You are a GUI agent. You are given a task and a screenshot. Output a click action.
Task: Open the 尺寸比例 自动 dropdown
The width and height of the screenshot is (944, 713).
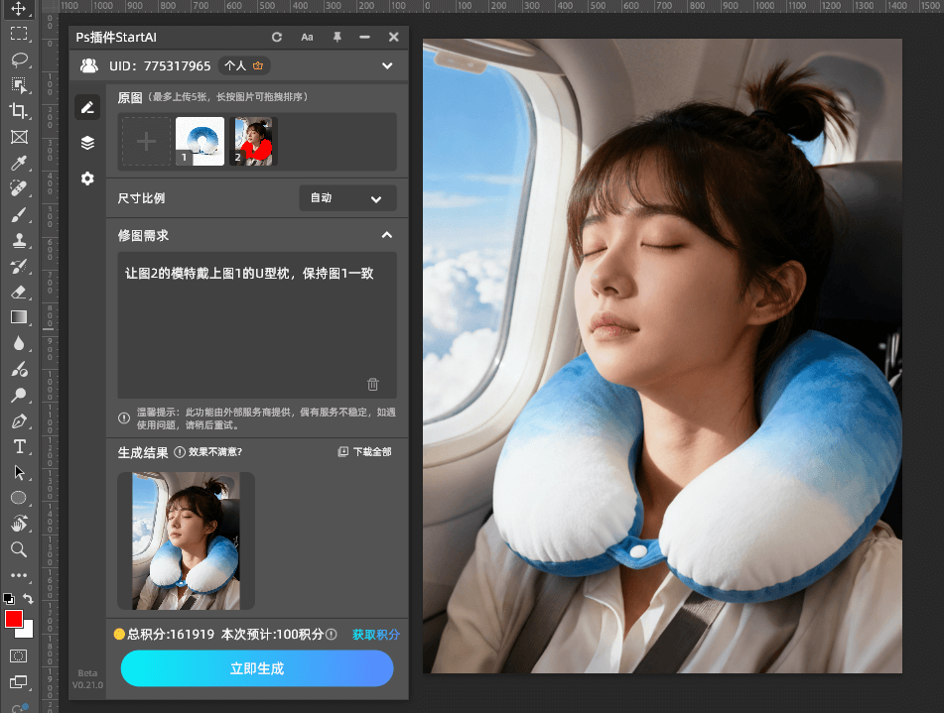[x=346, y=197]
